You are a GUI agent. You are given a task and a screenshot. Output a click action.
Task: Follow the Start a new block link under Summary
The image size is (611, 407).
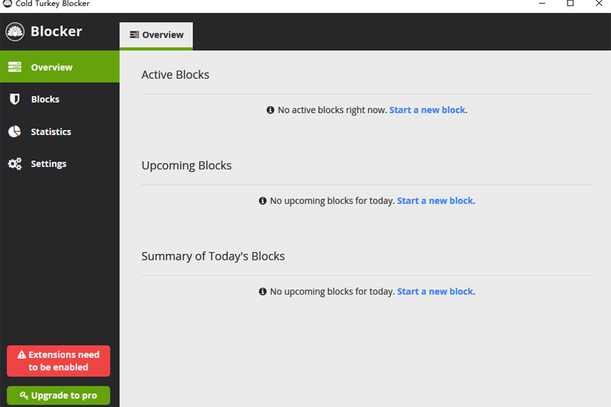[435, 292]
